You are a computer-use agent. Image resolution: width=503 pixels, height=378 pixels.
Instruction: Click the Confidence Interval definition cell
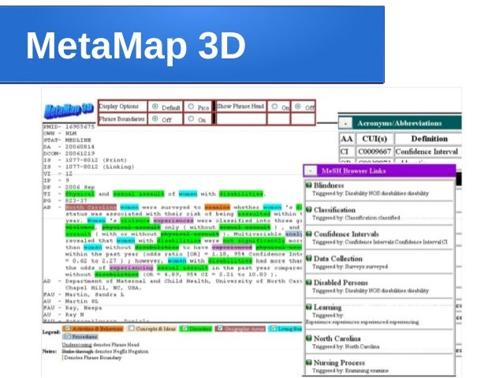[x=428, y=152]
